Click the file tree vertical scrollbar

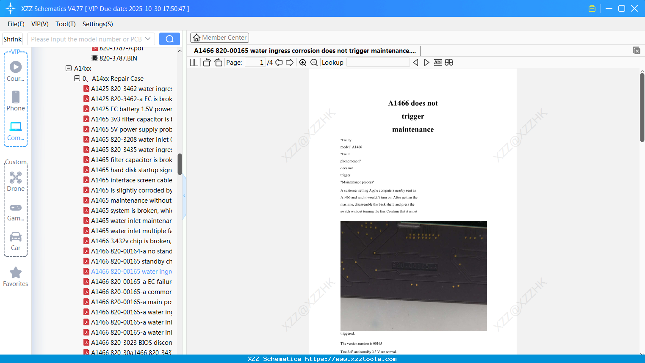(180, 164)
